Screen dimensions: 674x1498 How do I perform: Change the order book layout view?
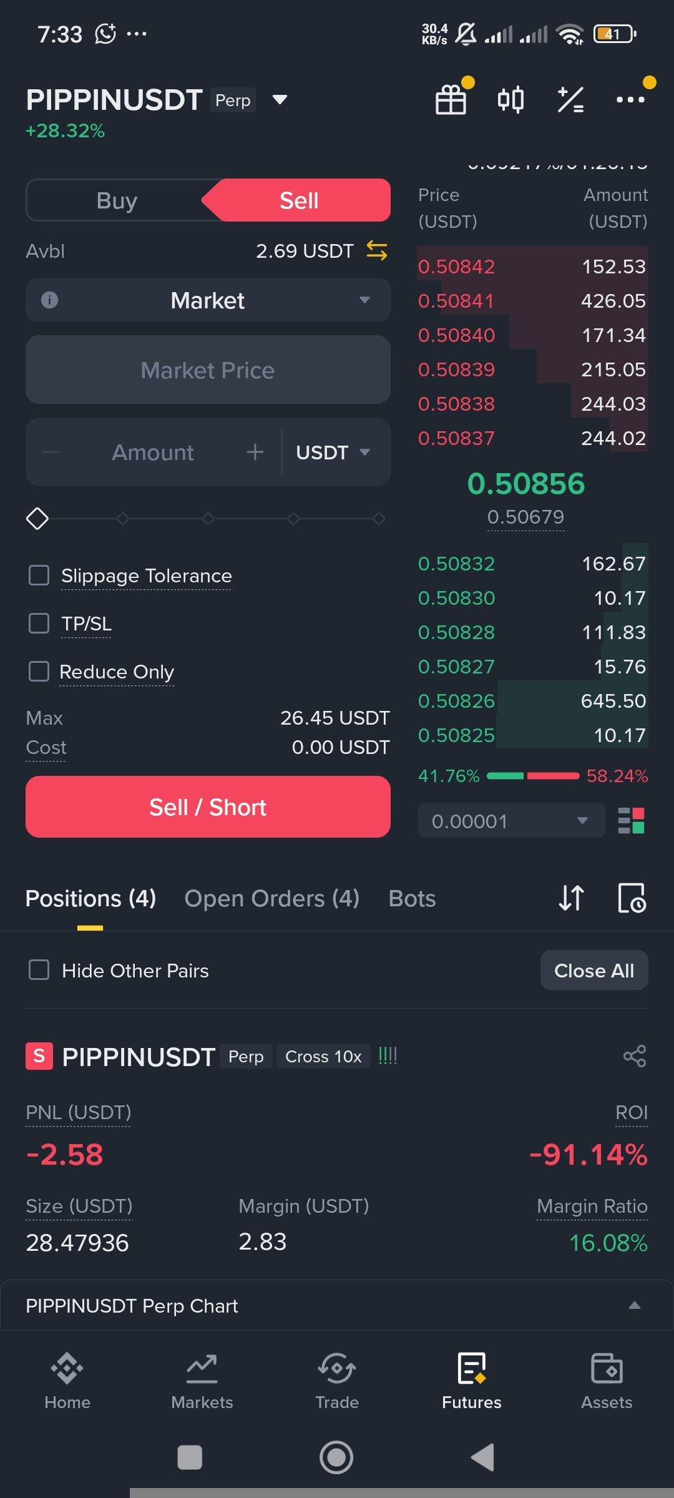click(x=631, y=821)
